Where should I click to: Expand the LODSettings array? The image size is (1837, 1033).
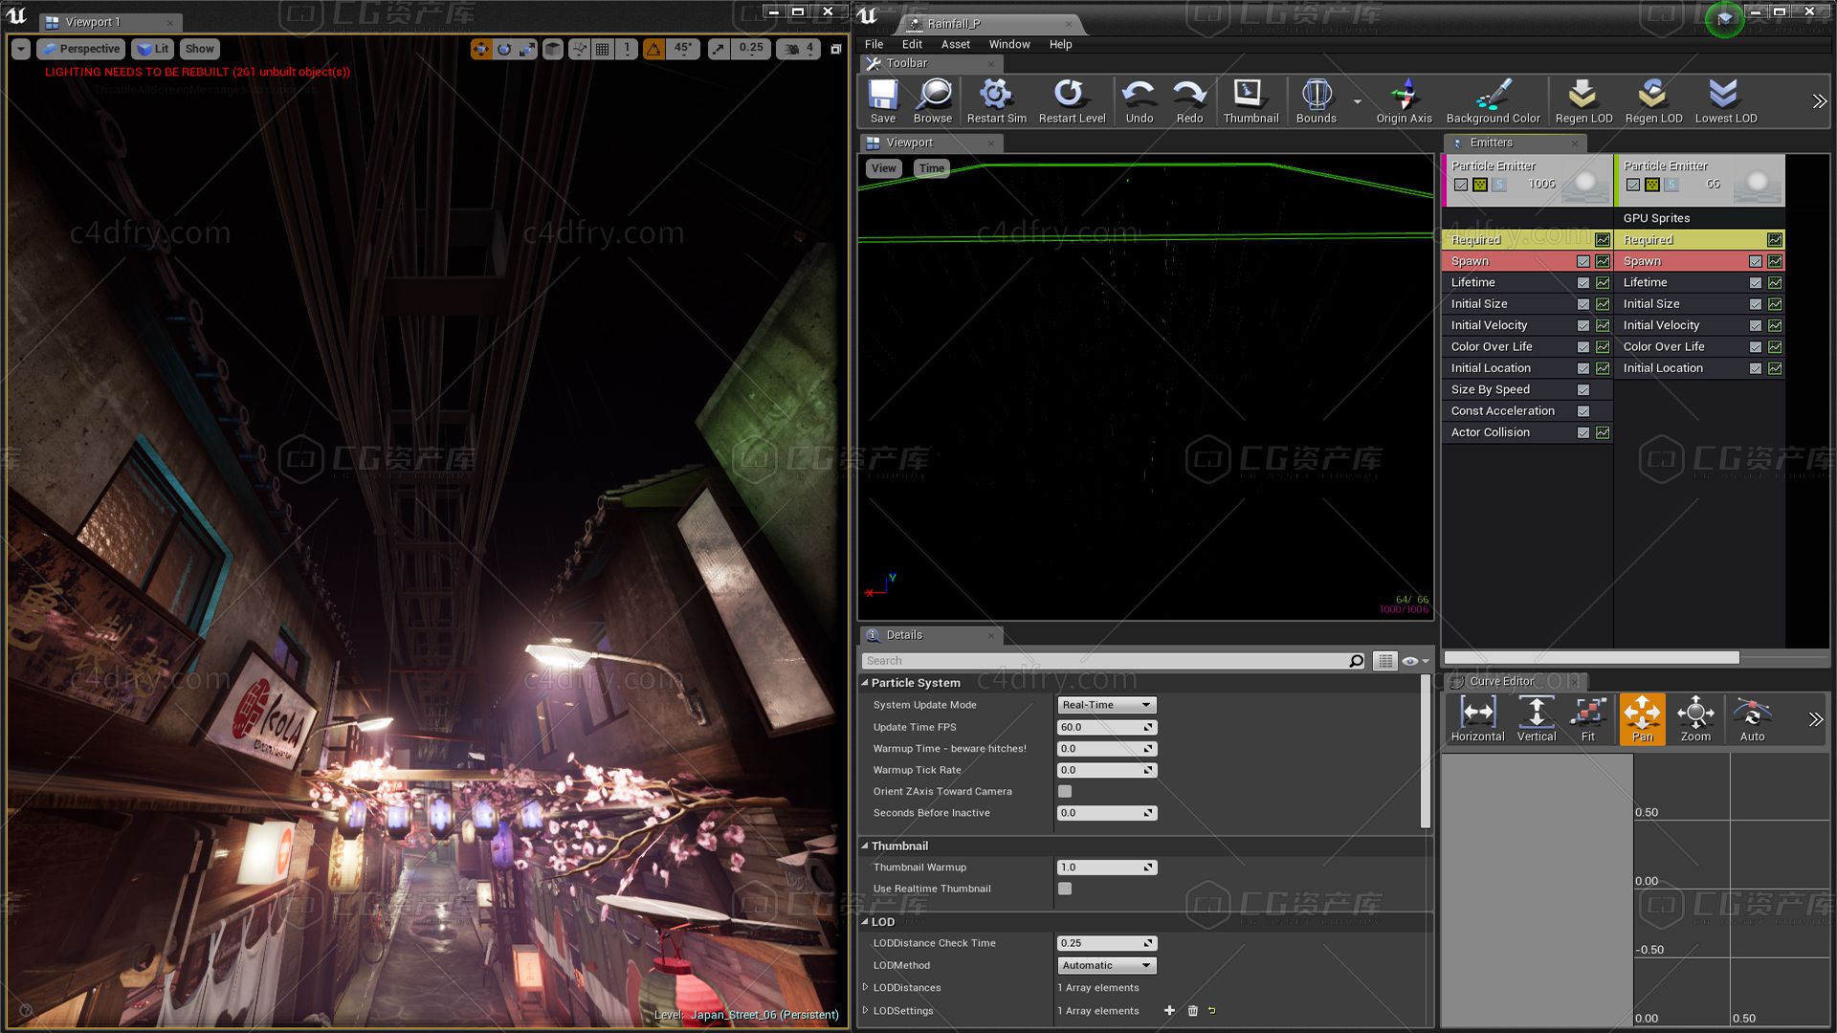pyautogui.click(x=866, y=1010)
